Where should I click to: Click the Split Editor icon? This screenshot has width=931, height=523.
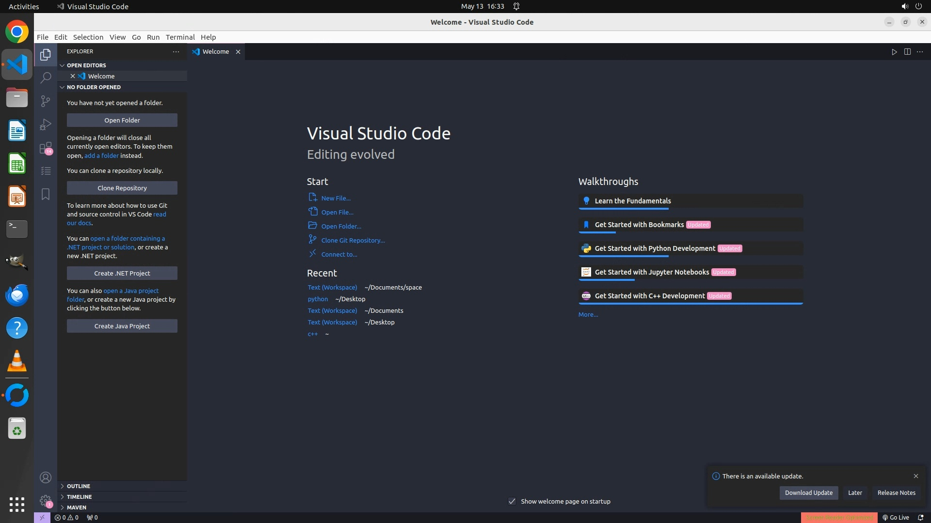(907, 52)
